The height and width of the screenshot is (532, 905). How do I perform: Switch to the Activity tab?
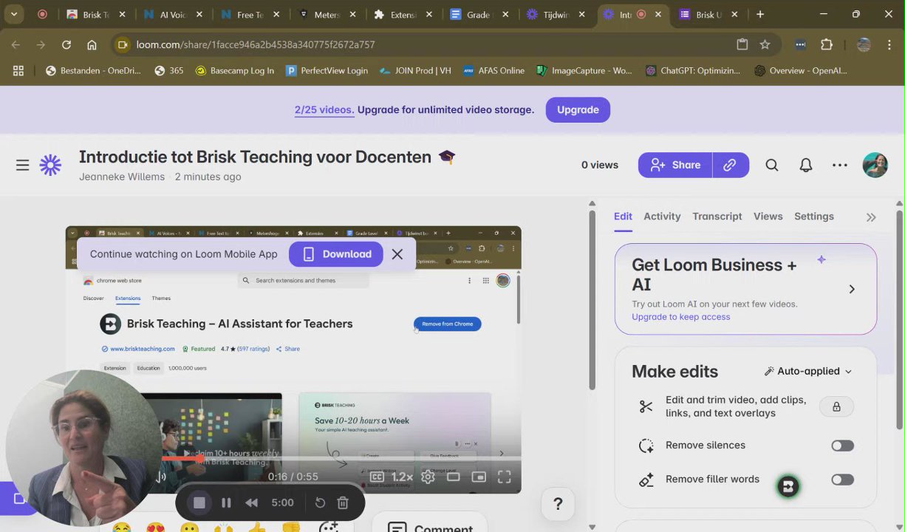[662, 216]
